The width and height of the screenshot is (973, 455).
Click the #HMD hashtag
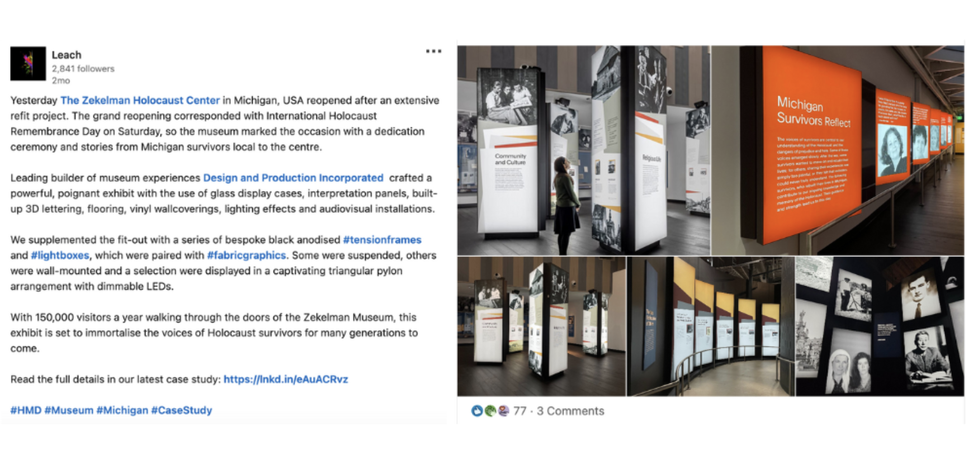26,410
